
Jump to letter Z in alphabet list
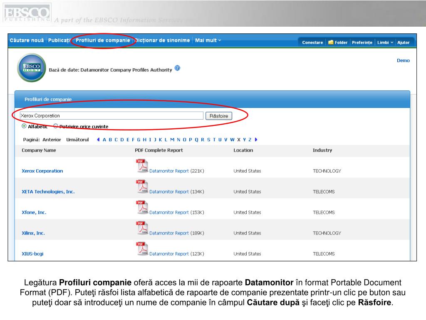point(250,140)
